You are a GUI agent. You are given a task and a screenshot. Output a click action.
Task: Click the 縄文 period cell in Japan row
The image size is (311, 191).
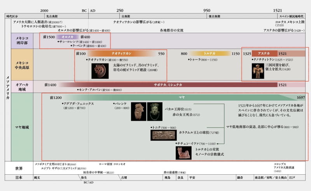37,177
